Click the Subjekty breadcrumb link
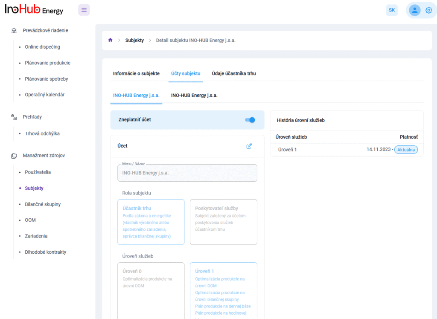This screenshot has width=437, height=319. pyautogui.click(x=134, y=41)
